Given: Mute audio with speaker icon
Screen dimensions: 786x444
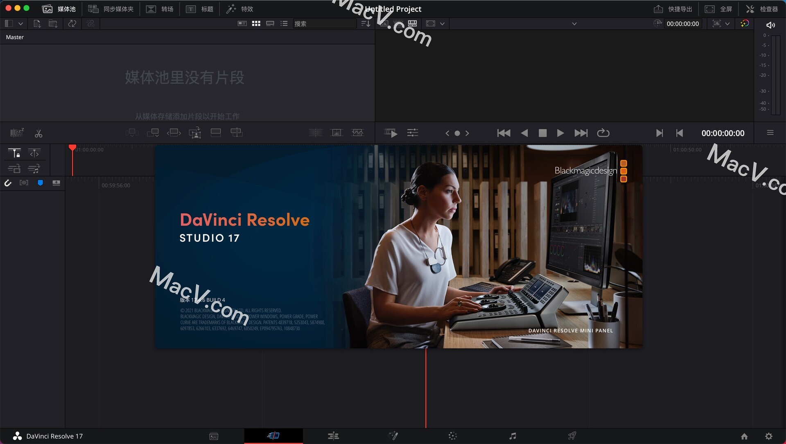Looking at the screenshot, I should [770, 25].
